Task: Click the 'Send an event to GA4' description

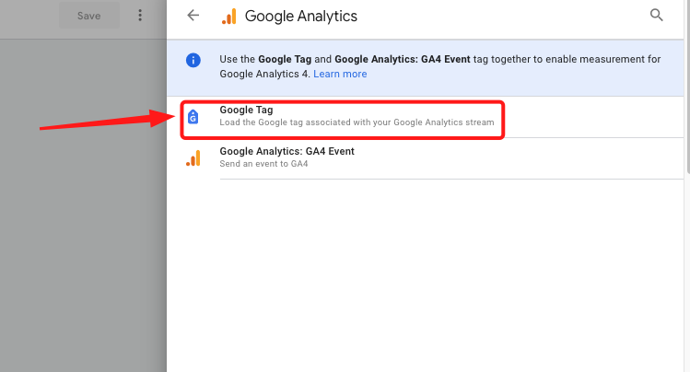Action: (263, 164)
